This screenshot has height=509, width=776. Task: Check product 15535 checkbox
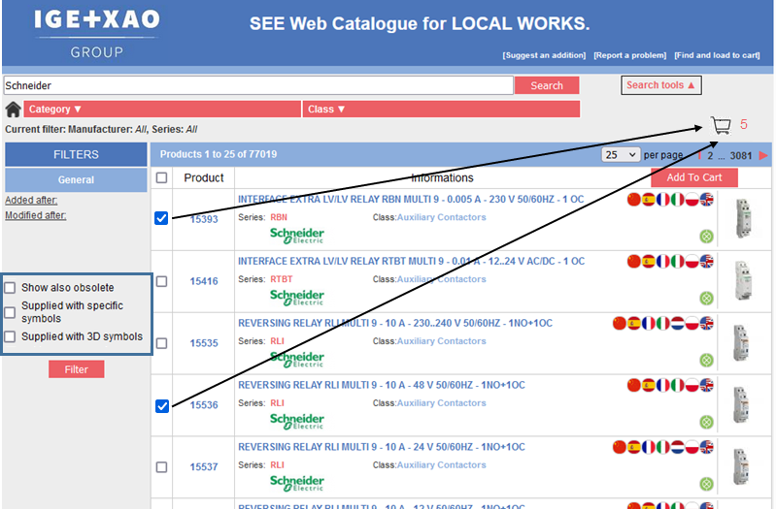[161, 343]
